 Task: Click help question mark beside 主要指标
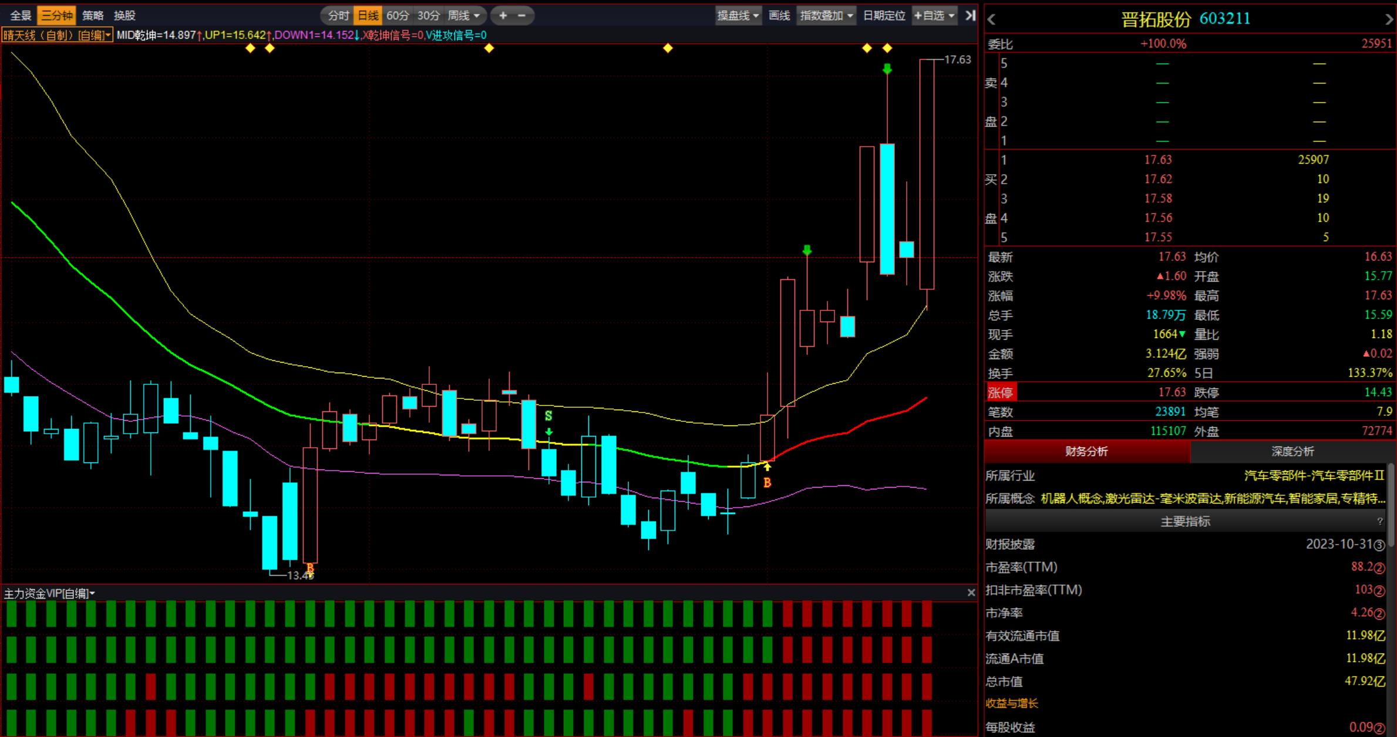pyautogui.click(x=1380, y=521)
